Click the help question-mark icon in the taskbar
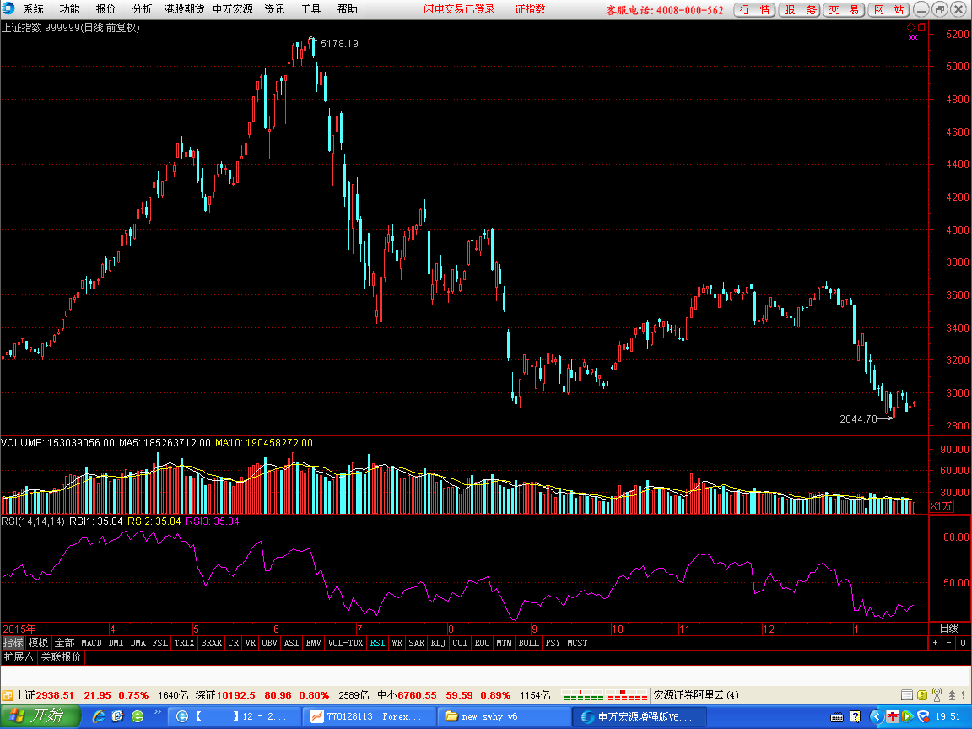972x729 pixels. (x=856, y=716)
